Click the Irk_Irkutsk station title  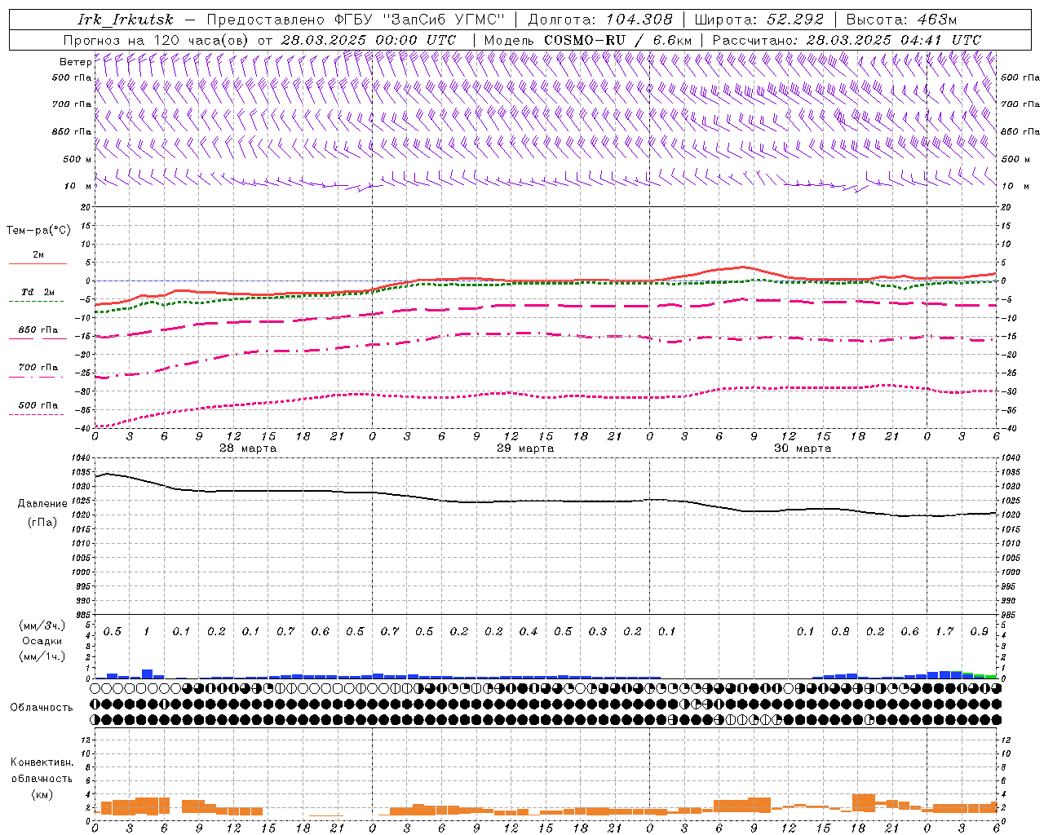pos(125,20)
